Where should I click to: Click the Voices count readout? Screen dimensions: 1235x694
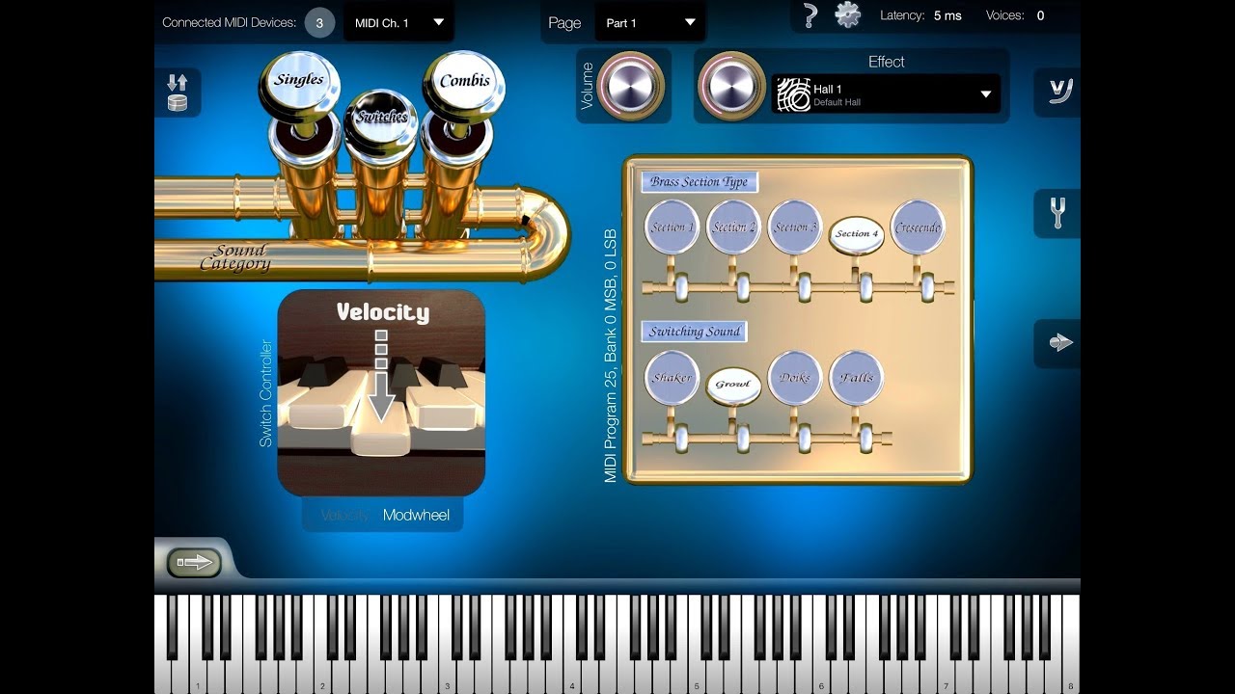[1015, 15]
